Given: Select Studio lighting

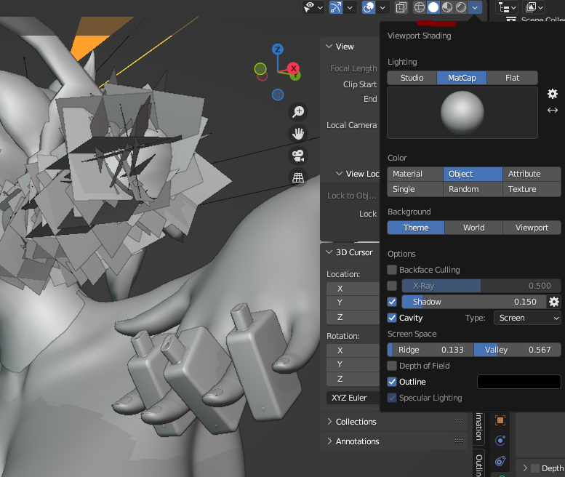Looking at the screenshot, I should click(412, 78).
